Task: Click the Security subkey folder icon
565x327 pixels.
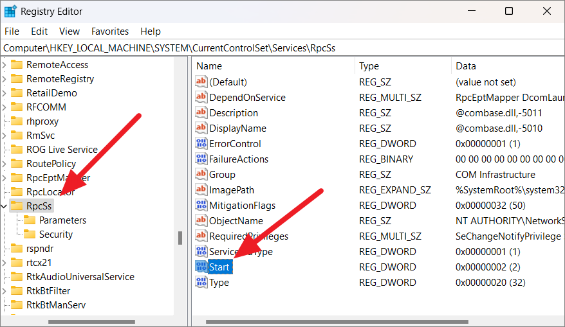Action: 30,234
